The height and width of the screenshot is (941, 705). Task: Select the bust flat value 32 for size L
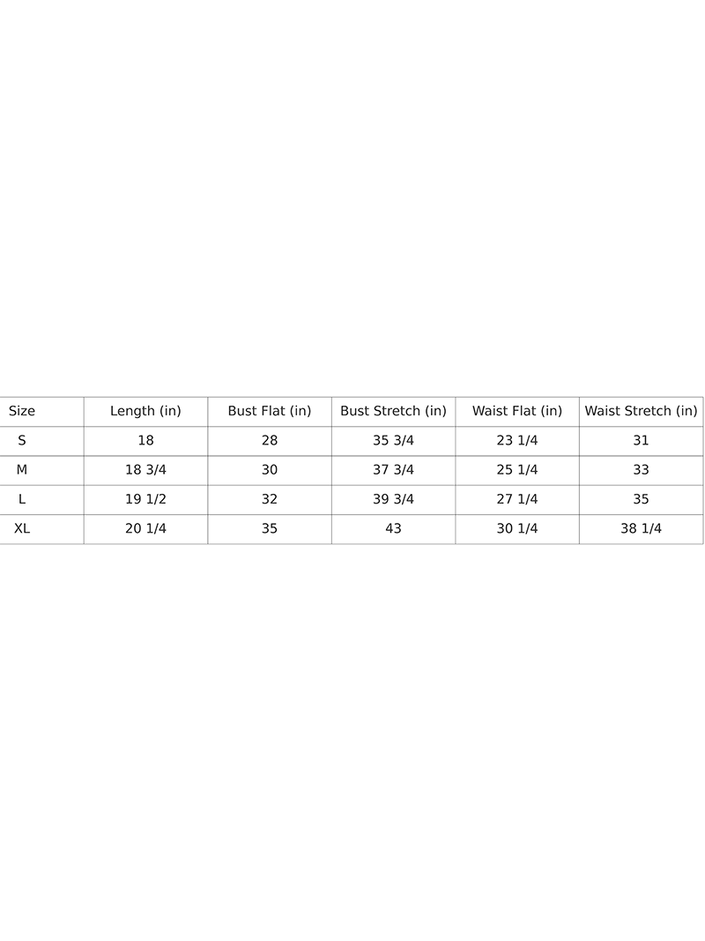[x=270, y=499]
